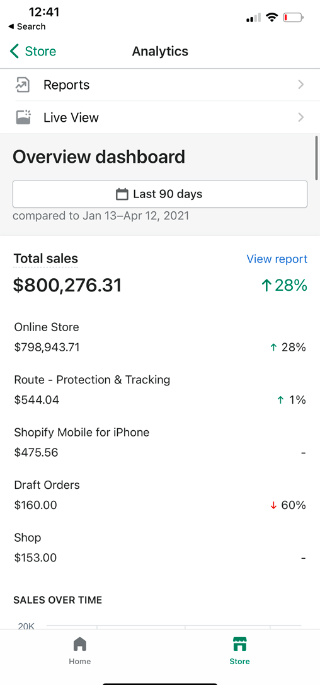Go back via Search breadcrumb

tap(26, 26)
